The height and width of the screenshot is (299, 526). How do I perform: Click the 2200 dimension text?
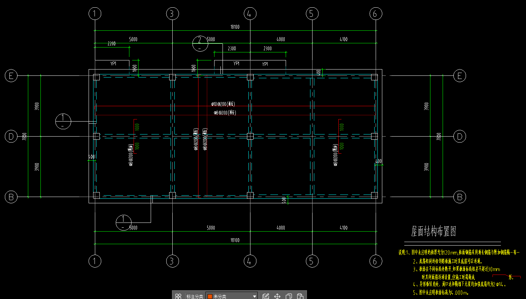[x=112, y=44]
